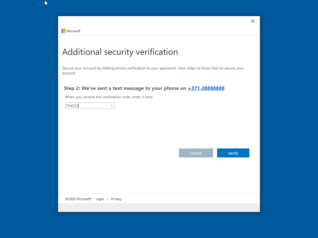The image size is (318, 238).
Task: Open the Privacy link in footer
Action: pos(116,199)
